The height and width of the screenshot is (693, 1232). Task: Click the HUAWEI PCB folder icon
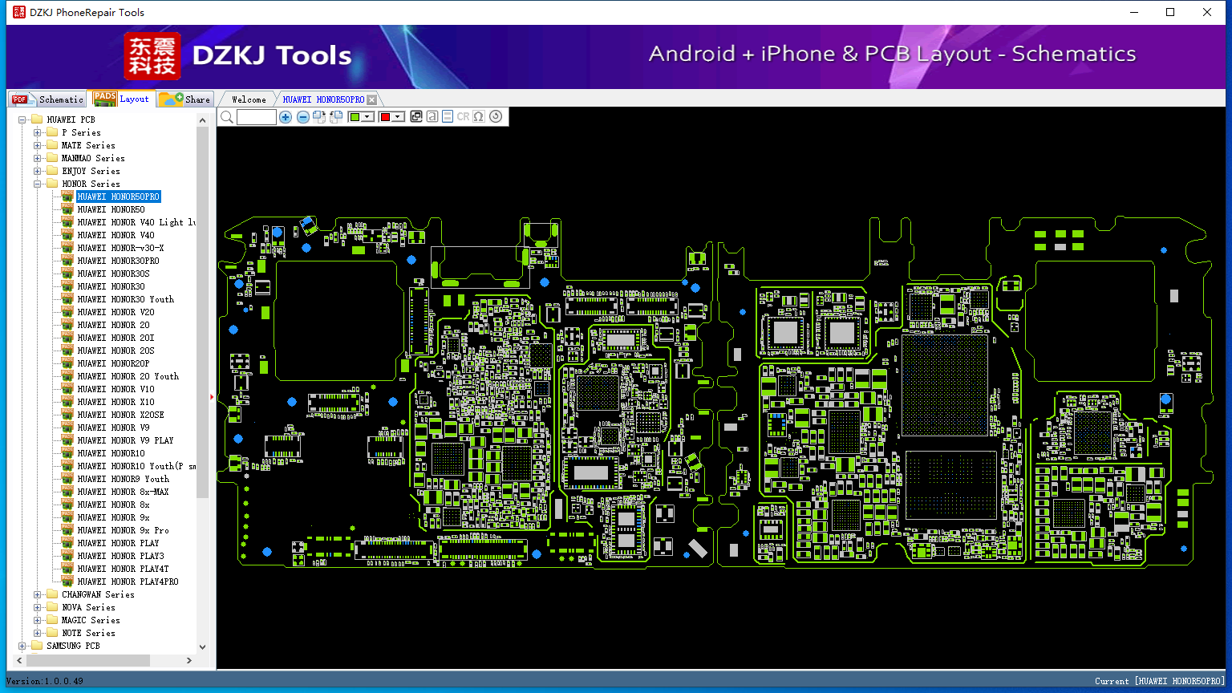(36, 120)
